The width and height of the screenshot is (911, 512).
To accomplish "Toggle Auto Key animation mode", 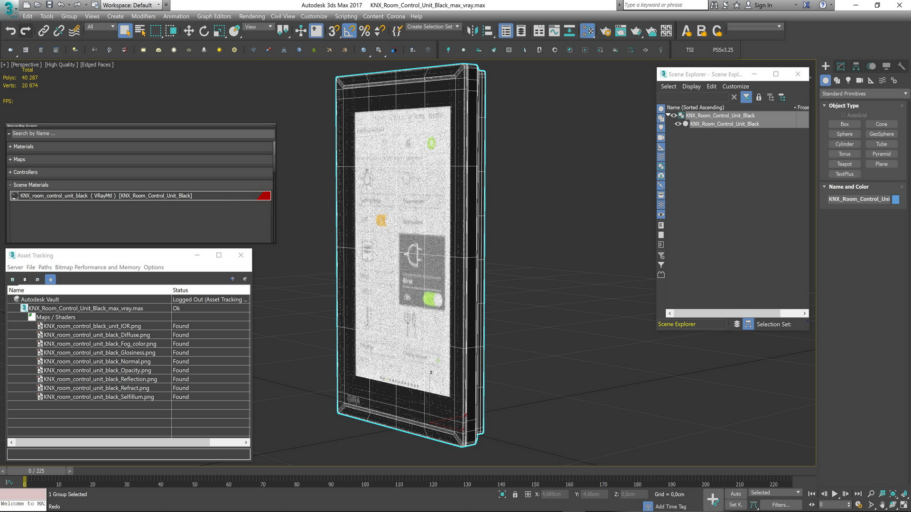I will click(736, 494).
